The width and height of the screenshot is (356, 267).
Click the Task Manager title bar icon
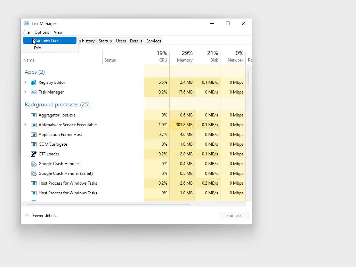[x=26, y=23]
